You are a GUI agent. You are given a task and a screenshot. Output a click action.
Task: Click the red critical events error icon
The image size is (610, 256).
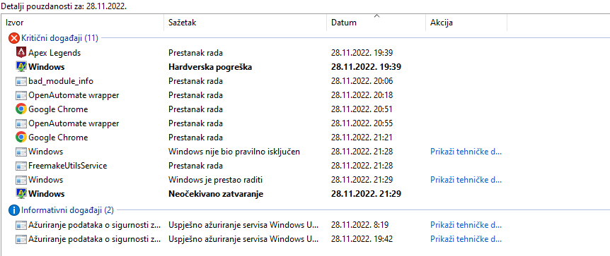pos(13,38)
